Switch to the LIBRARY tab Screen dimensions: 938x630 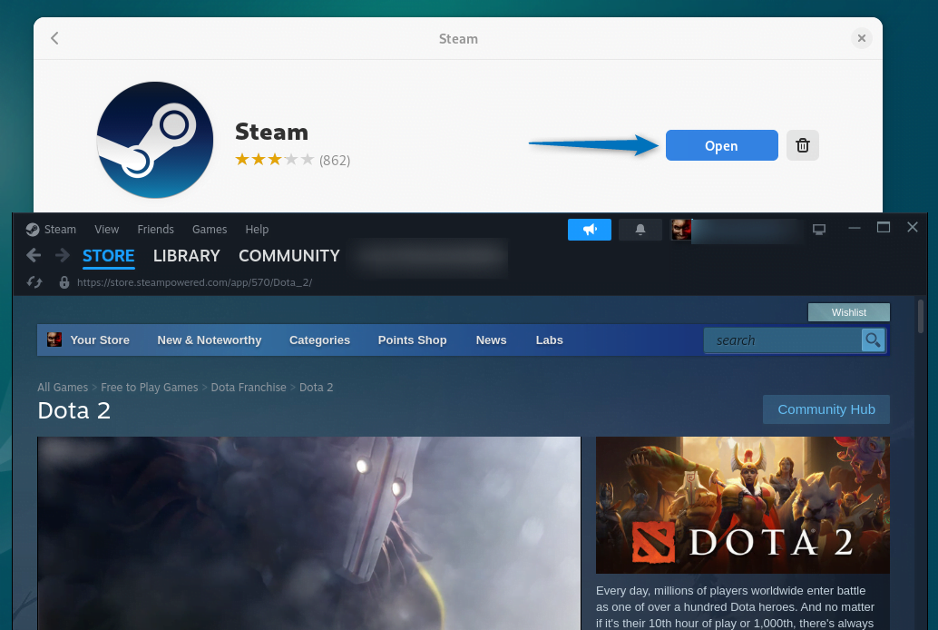[x=186, y=256]
